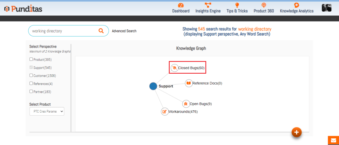Viewport: 339px width, 145px height.
Task: Click the user profile avatar
Action: (326, 8)
